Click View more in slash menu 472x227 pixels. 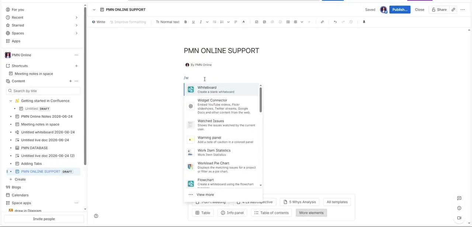223,195
